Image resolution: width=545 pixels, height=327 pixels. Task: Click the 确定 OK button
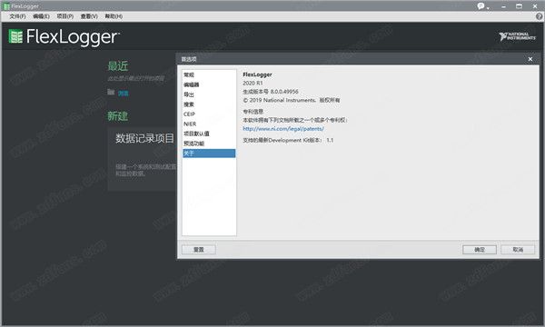pyautogui.click(x=480, y=250)
